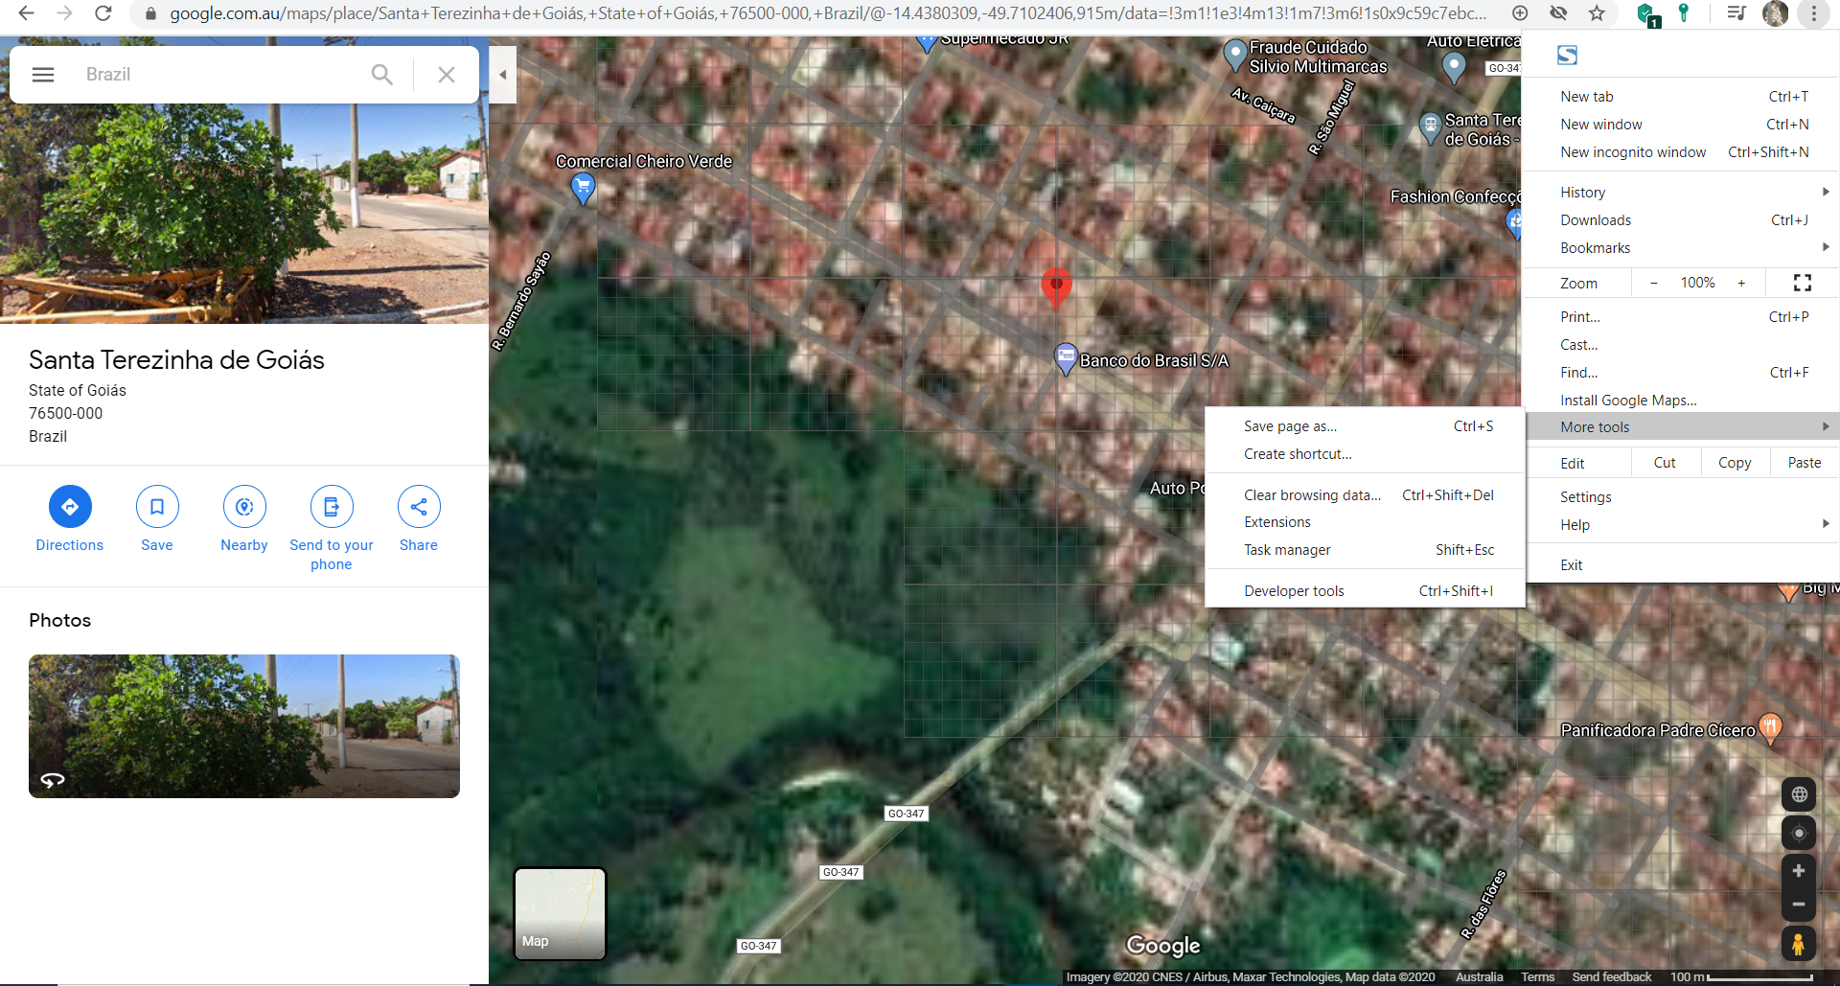The height and width of the screenshot is (986, 1840).
Task: Click the Share icon button
Action: coord(419,507)
